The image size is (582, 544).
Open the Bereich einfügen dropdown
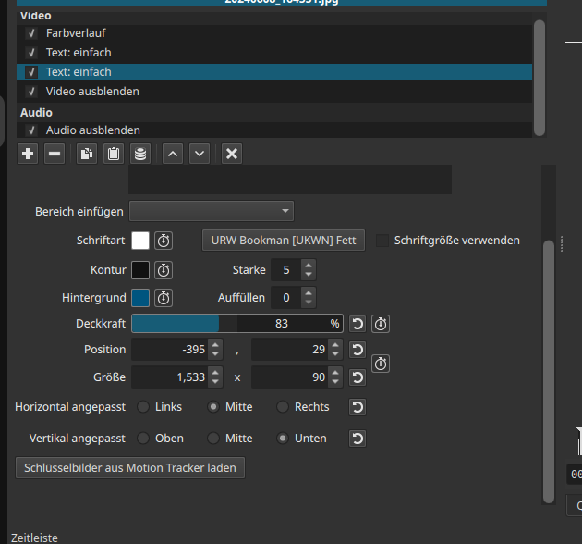[212, 211]
